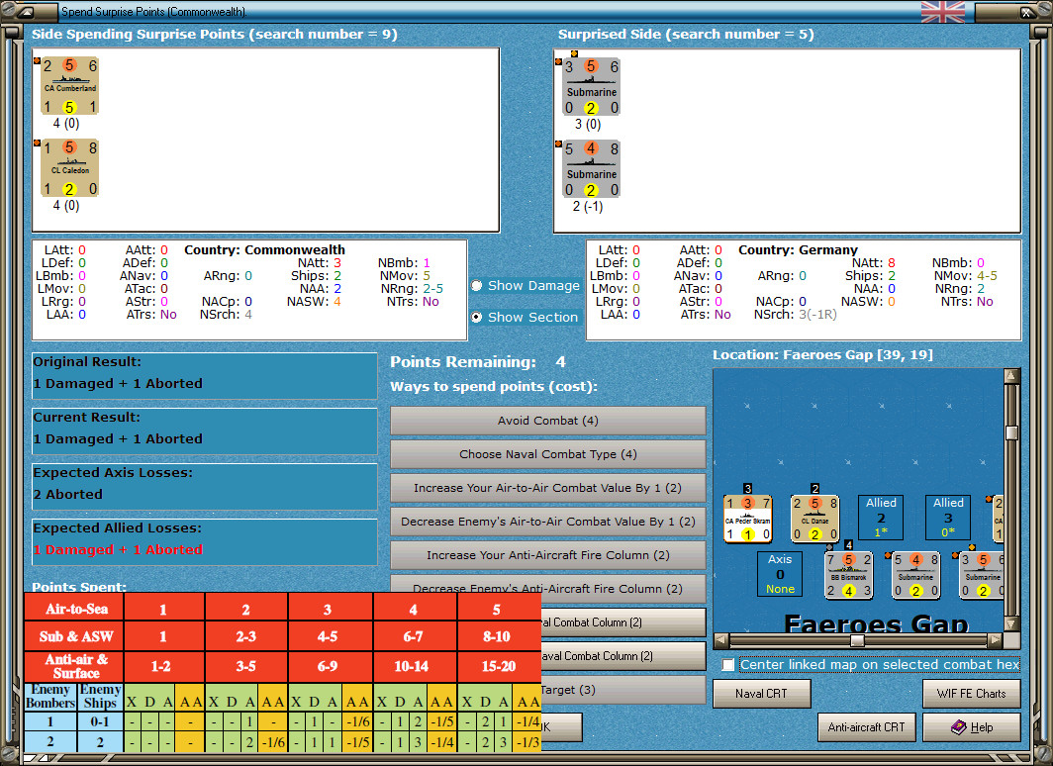The width and height of the screenshot is (1053, 766).
Task: Click Avoid Combat (4) button
Action: point(548,421)
